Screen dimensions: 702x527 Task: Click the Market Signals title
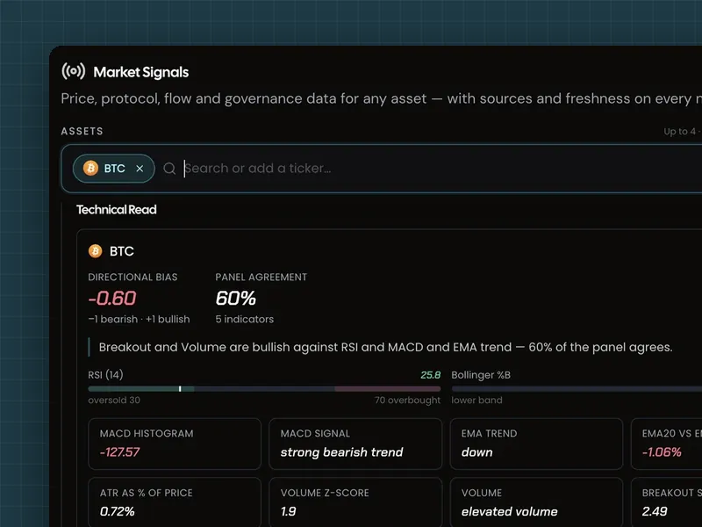[141, 72]
